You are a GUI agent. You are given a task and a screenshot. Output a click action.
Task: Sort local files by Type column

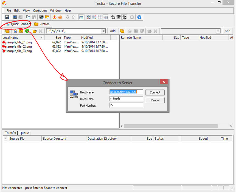pyautogui.click(x=71, y=38)
